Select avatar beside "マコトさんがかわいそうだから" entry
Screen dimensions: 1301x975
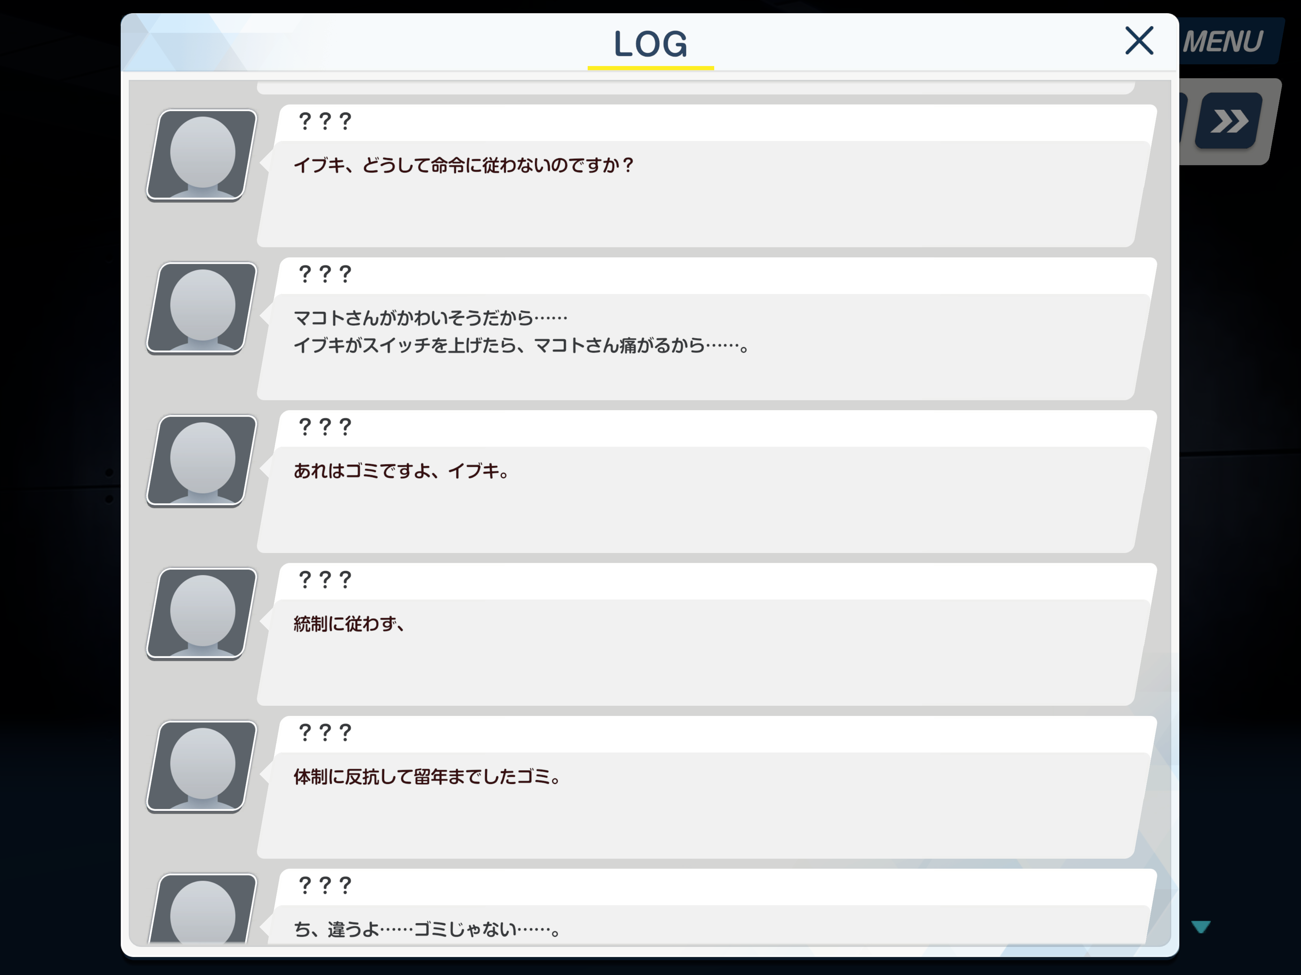(202, 308)
